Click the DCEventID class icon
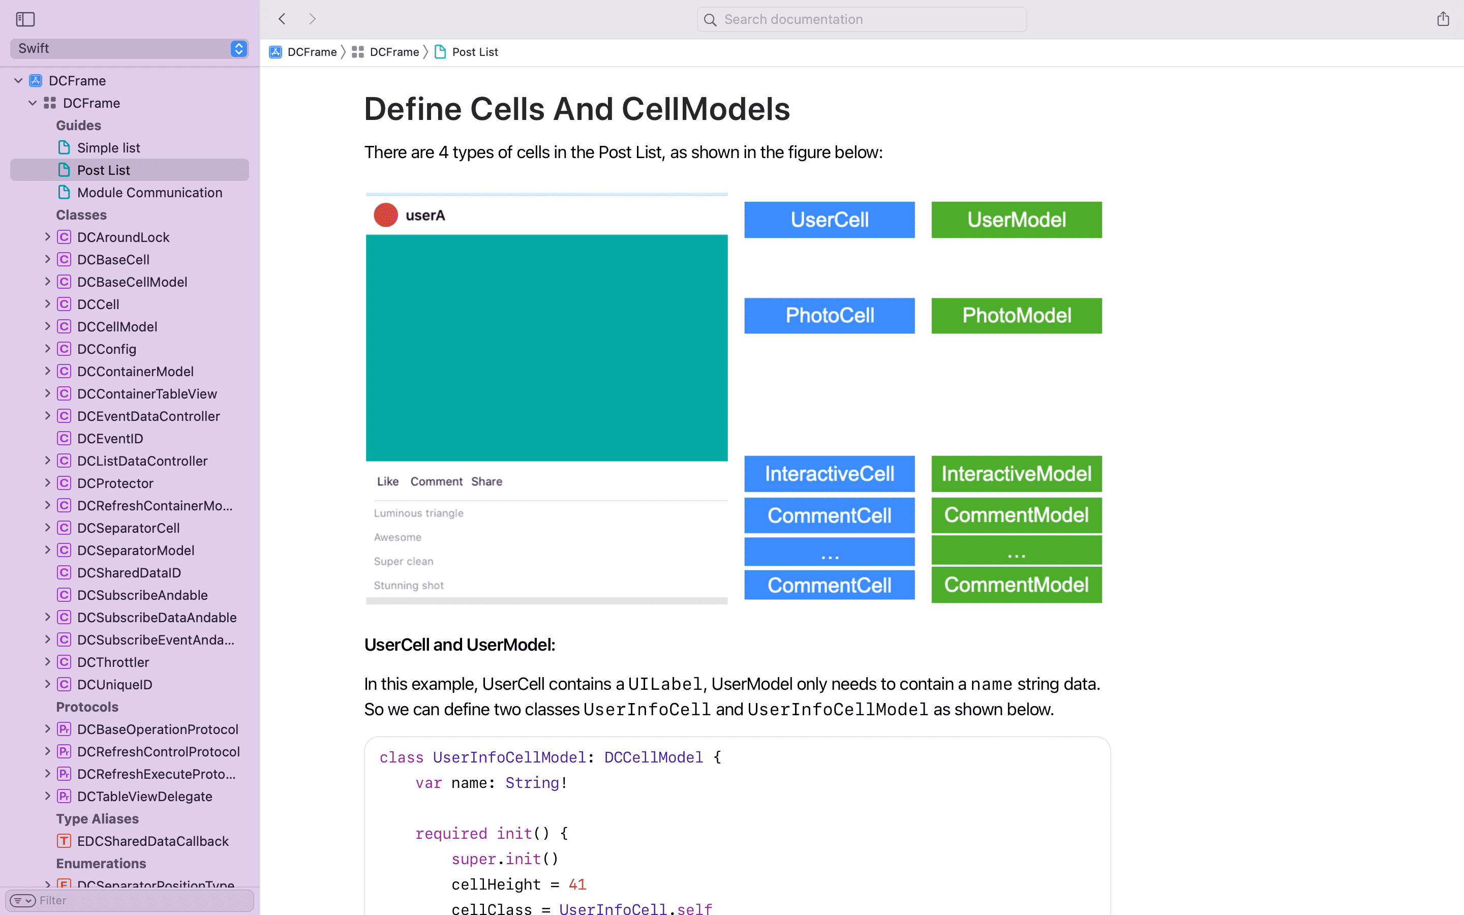 click(x=64, y=438)
